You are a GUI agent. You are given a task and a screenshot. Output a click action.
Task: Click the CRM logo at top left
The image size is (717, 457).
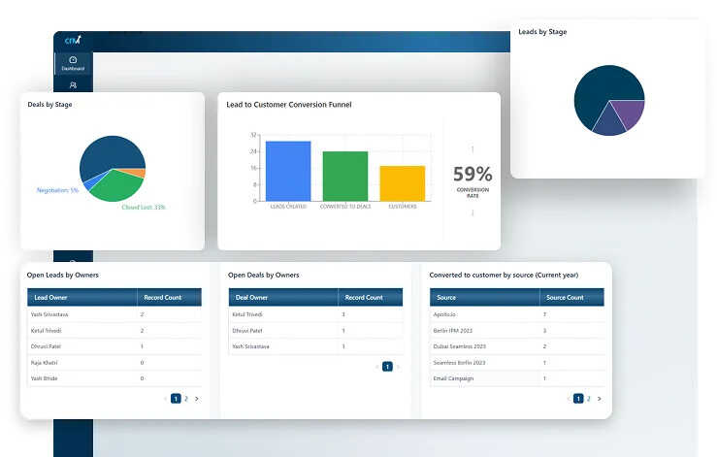pos(73,40)
